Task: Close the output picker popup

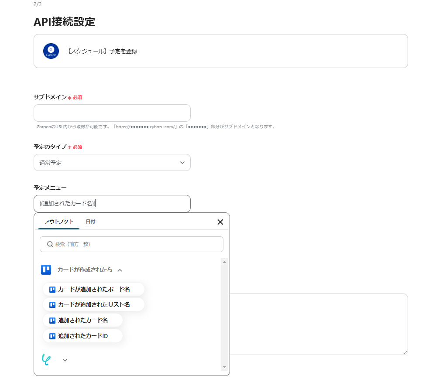Action: click(x=220, y=222)
